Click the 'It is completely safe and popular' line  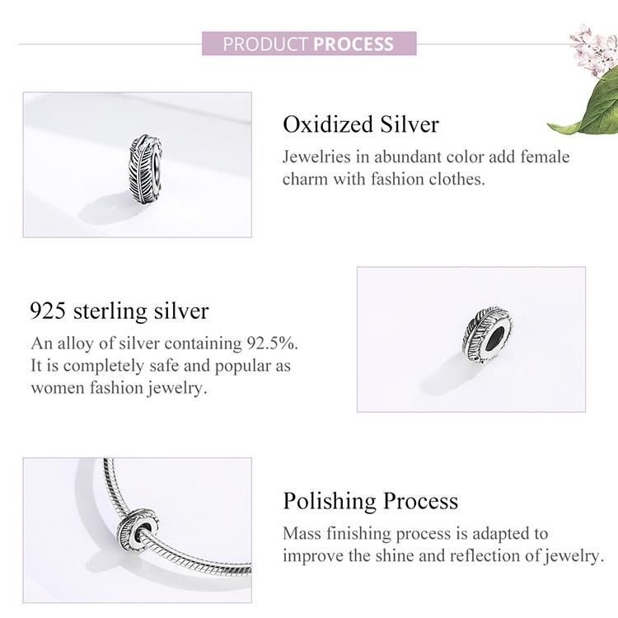point(161,365)
